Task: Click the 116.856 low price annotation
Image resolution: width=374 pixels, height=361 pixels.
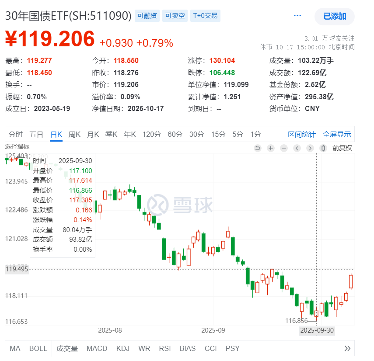Action: 297,321
